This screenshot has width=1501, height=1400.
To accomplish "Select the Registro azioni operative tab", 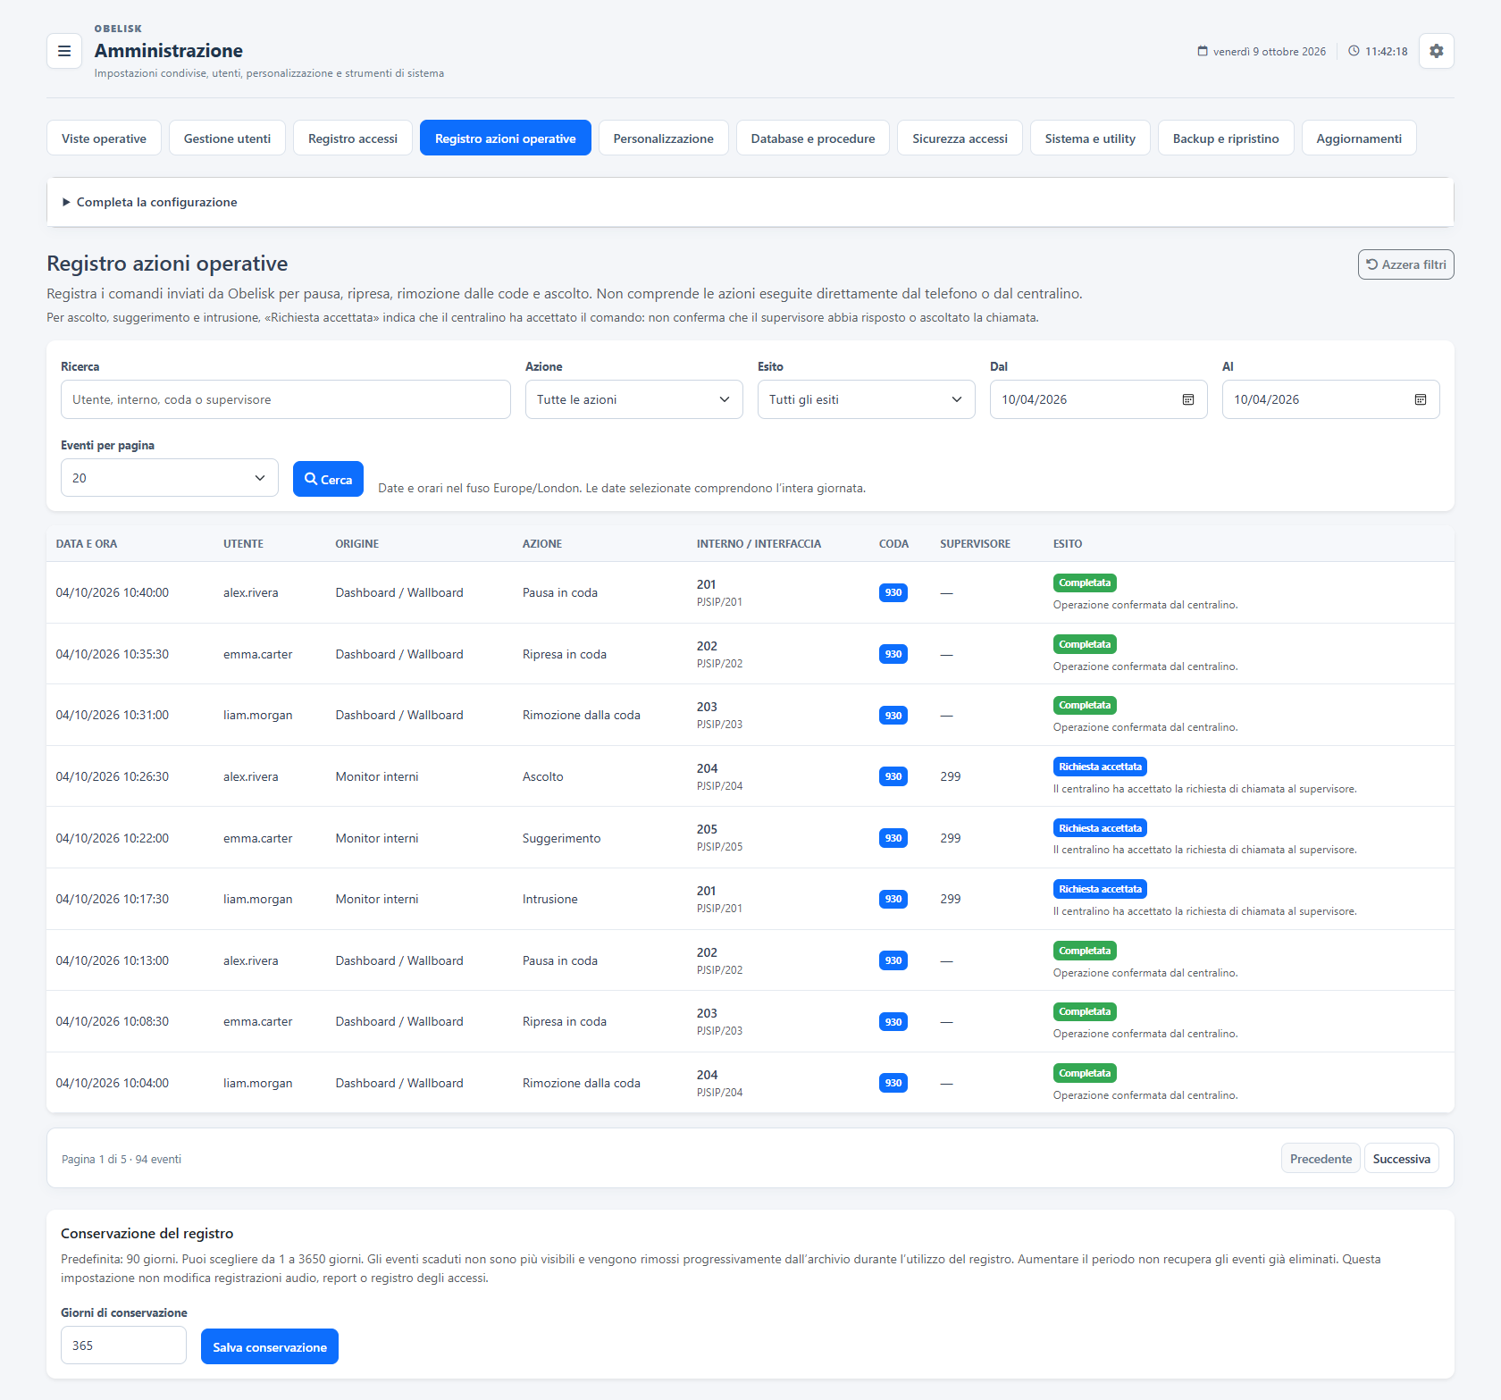I will click(506, 138).
